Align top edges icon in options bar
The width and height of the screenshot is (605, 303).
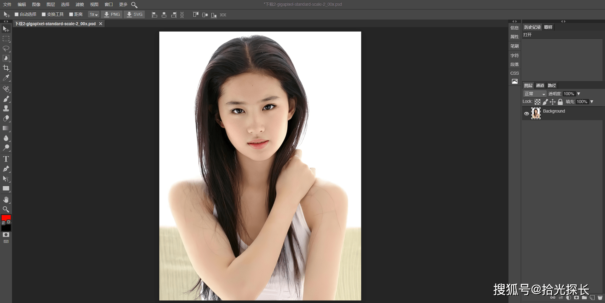(196, 15)
